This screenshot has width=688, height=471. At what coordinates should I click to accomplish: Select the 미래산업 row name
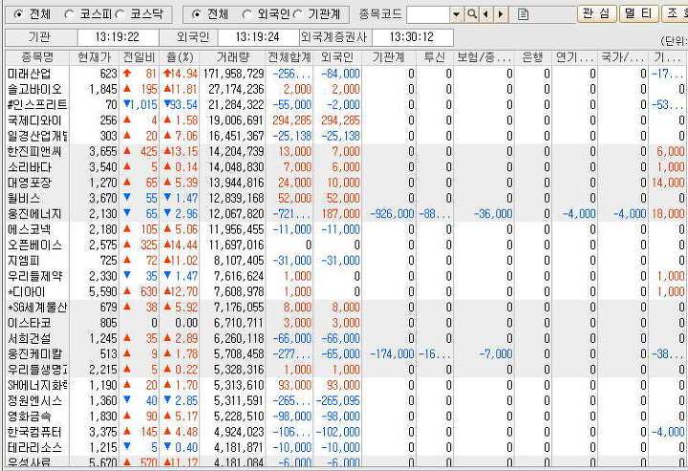point(29,74)
